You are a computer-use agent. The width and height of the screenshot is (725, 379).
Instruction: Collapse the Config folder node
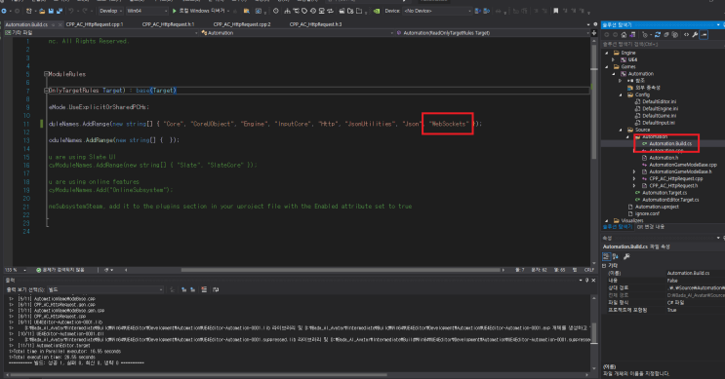(621, 95)
